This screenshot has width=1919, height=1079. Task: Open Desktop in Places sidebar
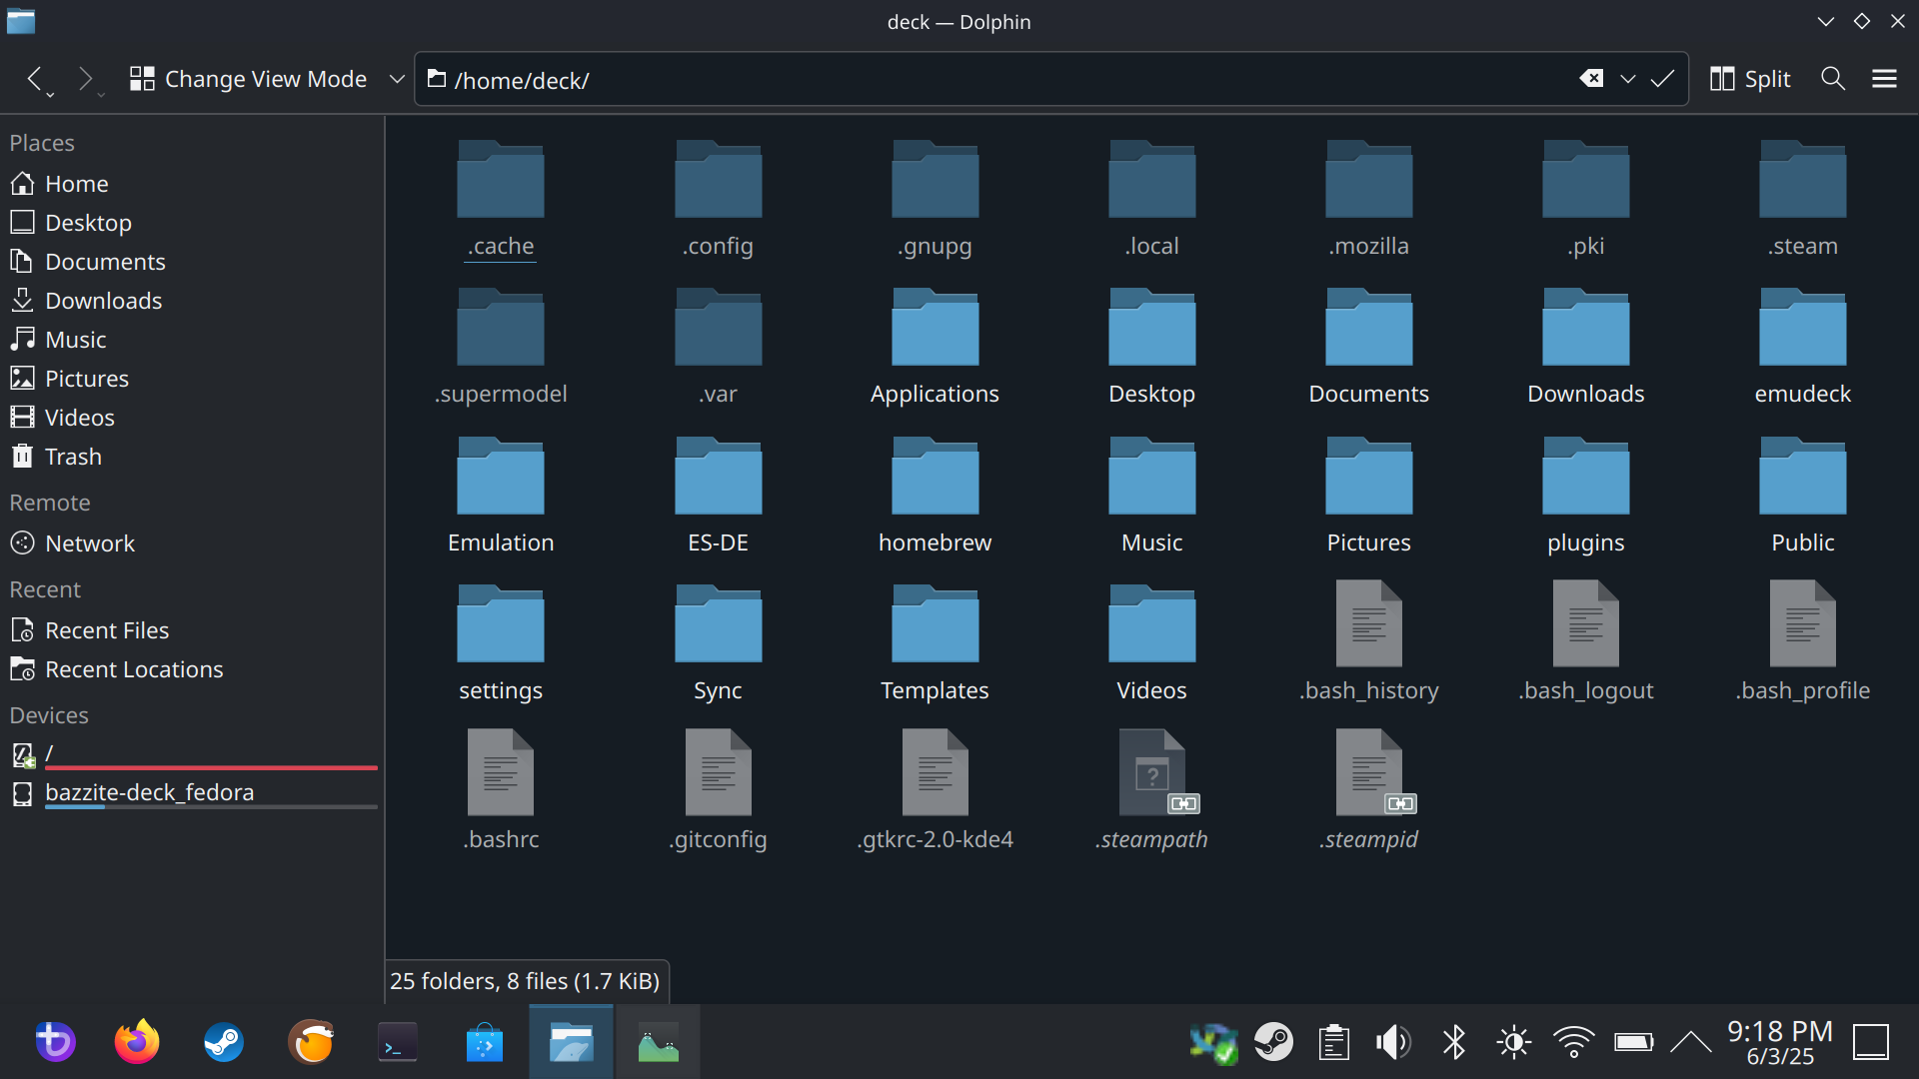(x=192, y=223)
